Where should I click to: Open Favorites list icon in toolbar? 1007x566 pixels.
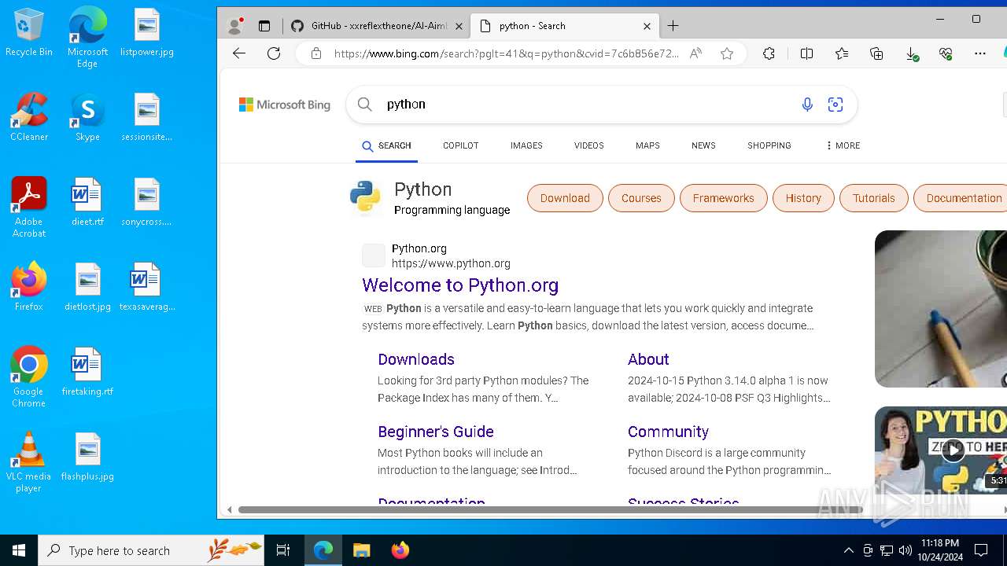pos(842,53)
